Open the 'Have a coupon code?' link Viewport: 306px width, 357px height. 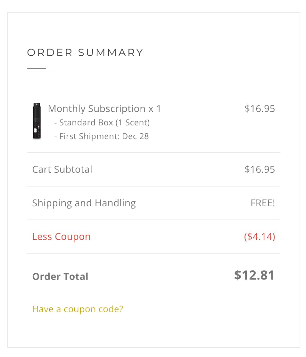(x=78, y=309)
